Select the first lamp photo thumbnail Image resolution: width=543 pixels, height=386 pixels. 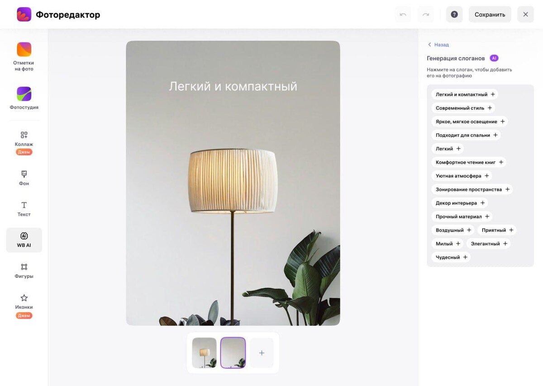tap(204, 353)
